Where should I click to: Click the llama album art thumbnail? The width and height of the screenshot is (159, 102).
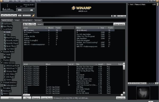(143, 93)
